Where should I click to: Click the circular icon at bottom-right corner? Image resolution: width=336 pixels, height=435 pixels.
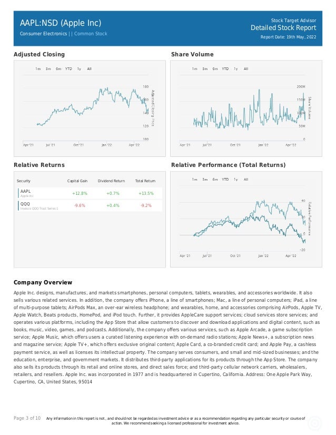tap(314, 423)
